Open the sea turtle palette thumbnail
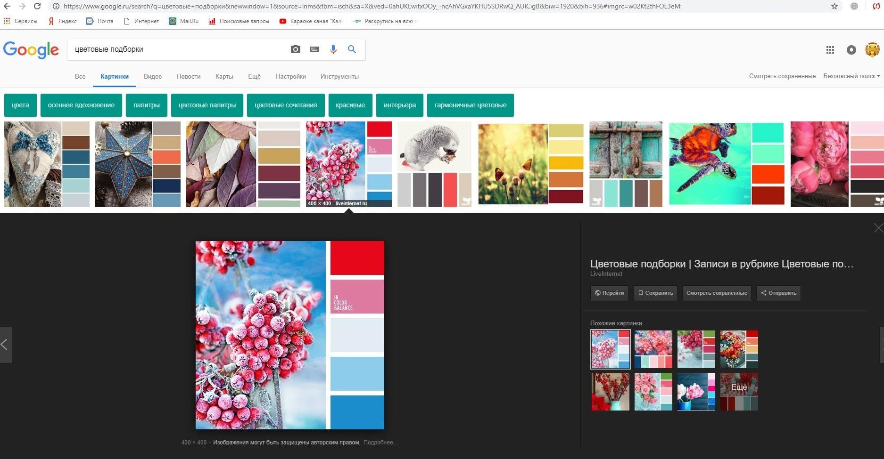This screenshot has height=459, width=884. [727, 164]
